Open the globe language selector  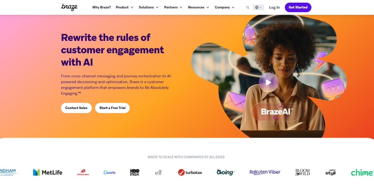pos(258,7)
